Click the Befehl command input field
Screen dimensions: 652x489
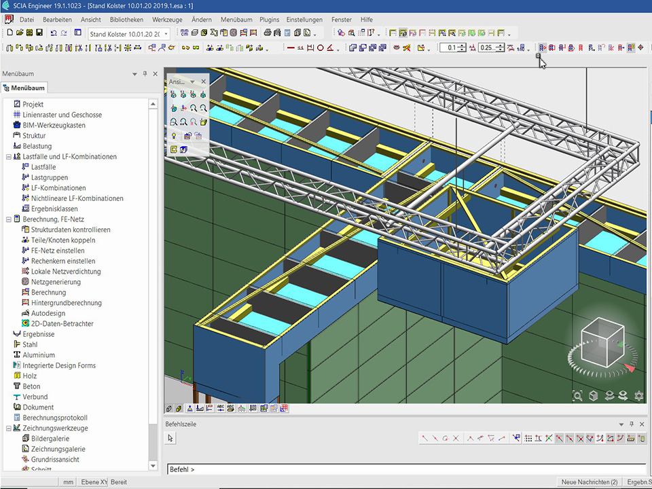click(x=407, y=469)
